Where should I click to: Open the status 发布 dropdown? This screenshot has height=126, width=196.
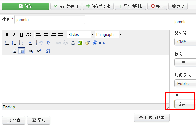point(185,63)
